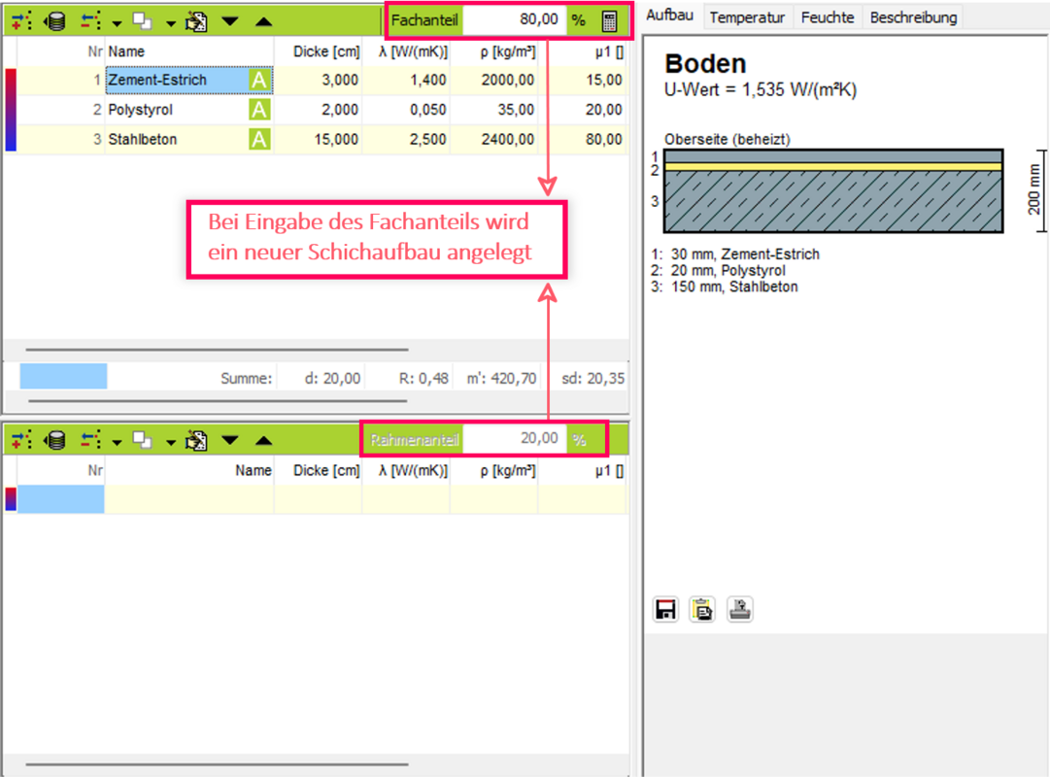This screenshot has height=777, width=1050.
Task: Move layer up with the upper toolbar arrow
Action: pyautogui.click(x=263, y=21)
